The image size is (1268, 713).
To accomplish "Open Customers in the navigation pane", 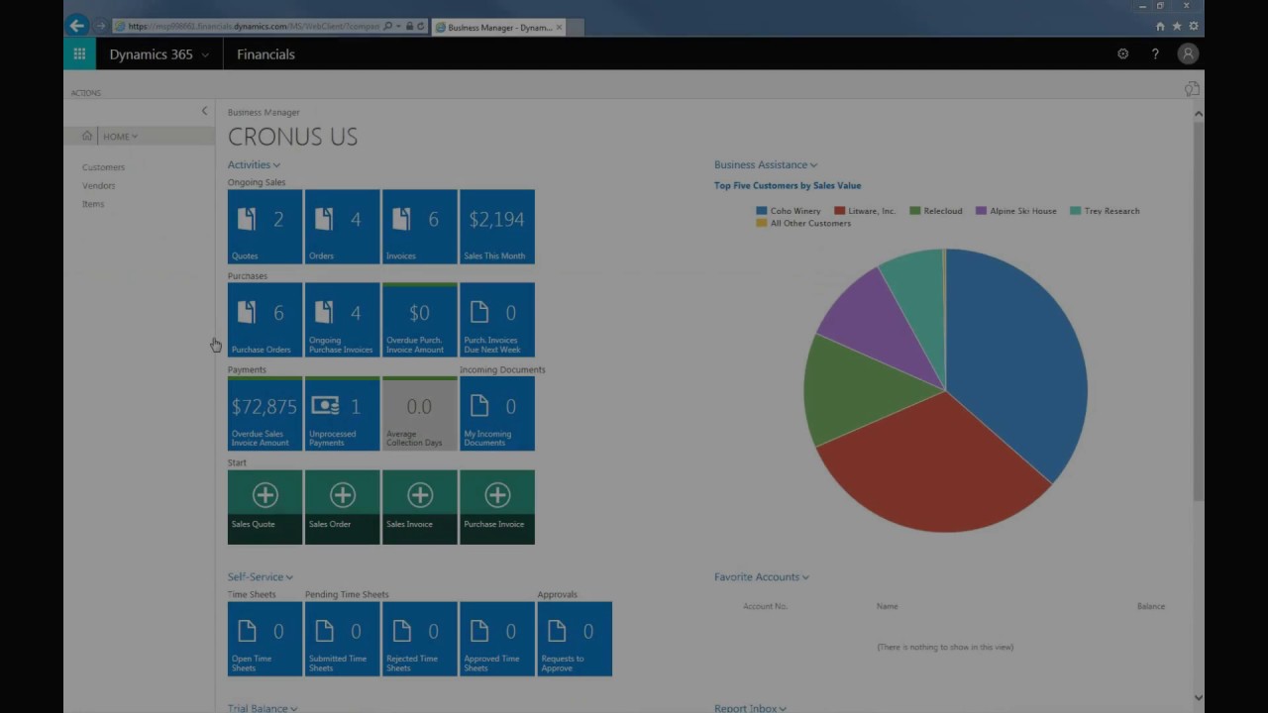I will (x=103, y=167).
